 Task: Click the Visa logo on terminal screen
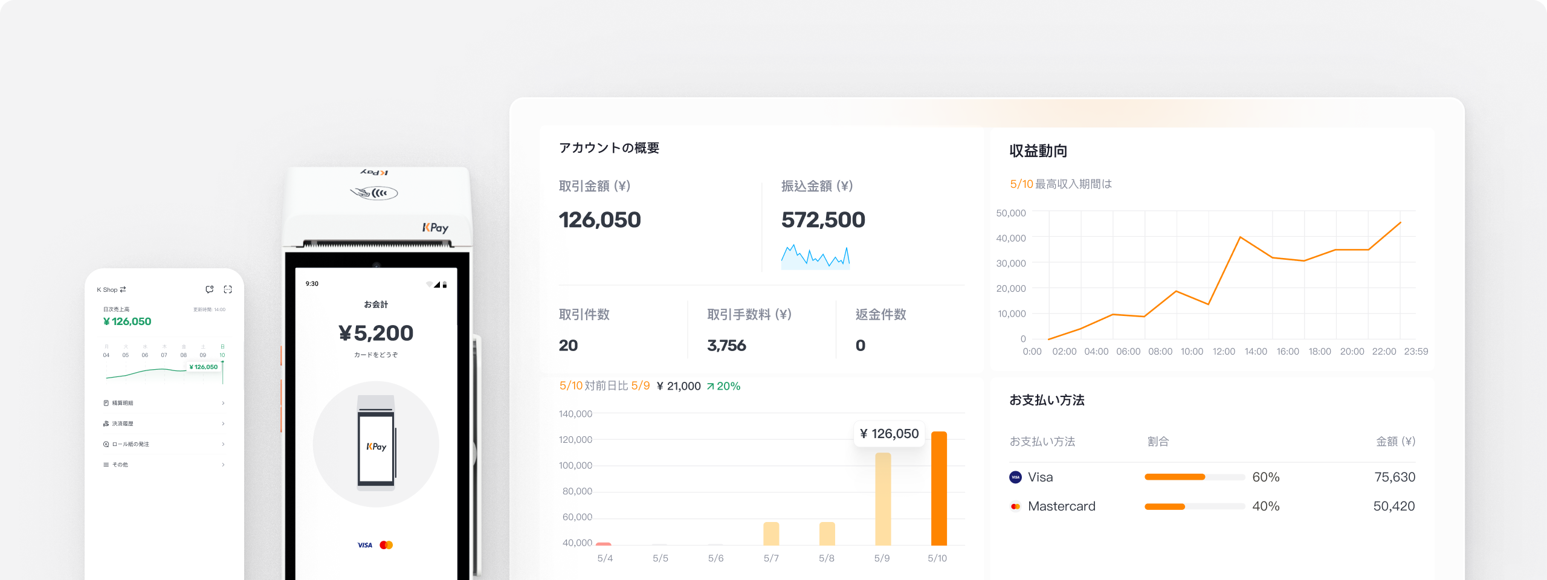point(365,545)
